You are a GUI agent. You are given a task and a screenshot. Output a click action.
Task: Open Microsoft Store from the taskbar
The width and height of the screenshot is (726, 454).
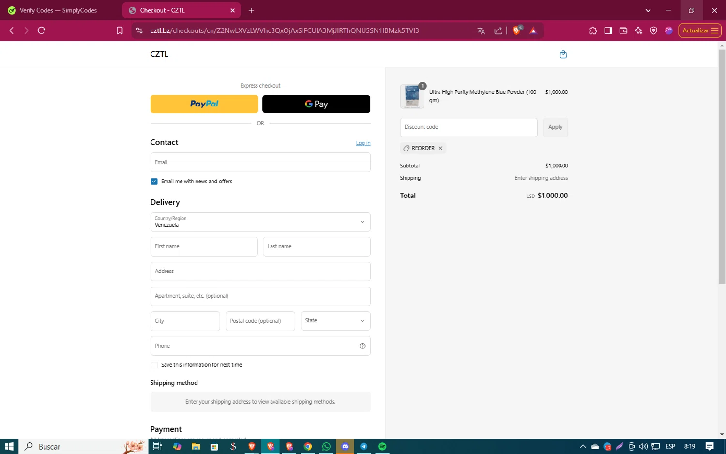pos(214,446)
